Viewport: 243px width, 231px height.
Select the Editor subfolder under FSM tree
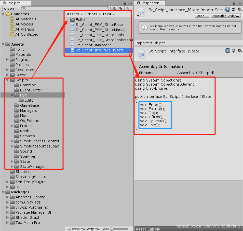[27, 100]
